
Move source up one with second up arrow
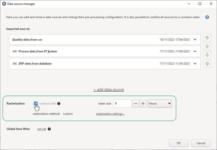(207, 47)
